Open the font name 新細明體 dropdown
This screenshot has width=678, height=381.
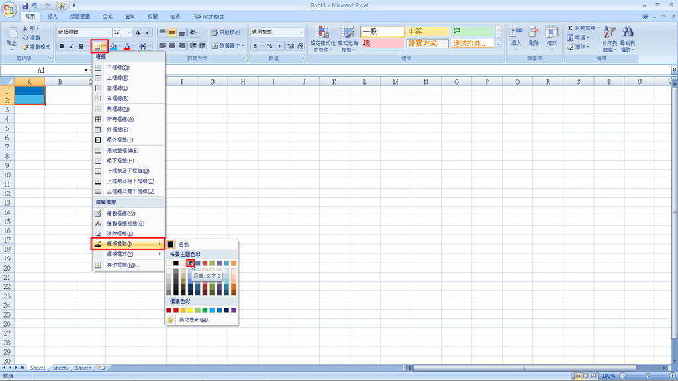pyautogui.click(x=109, y=32)
